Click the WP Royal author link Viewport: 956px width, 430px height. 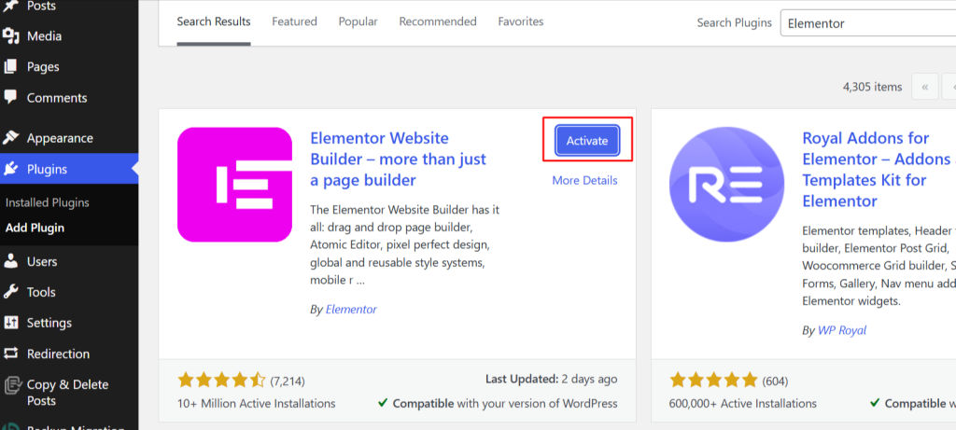841,330
